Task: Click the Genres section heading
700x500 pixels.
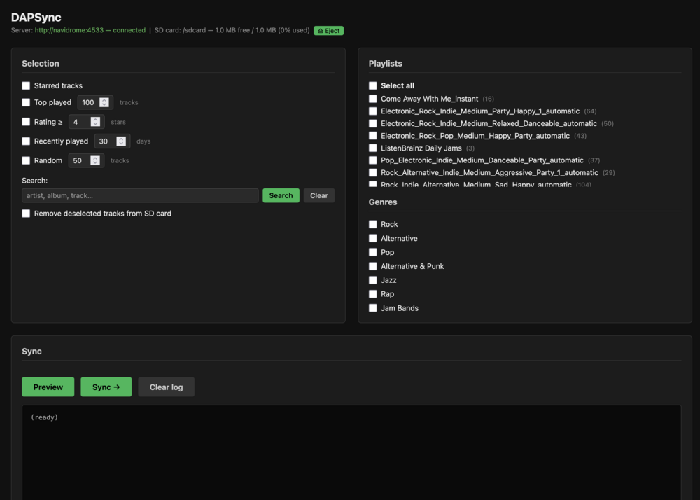Action: [383, 202]
